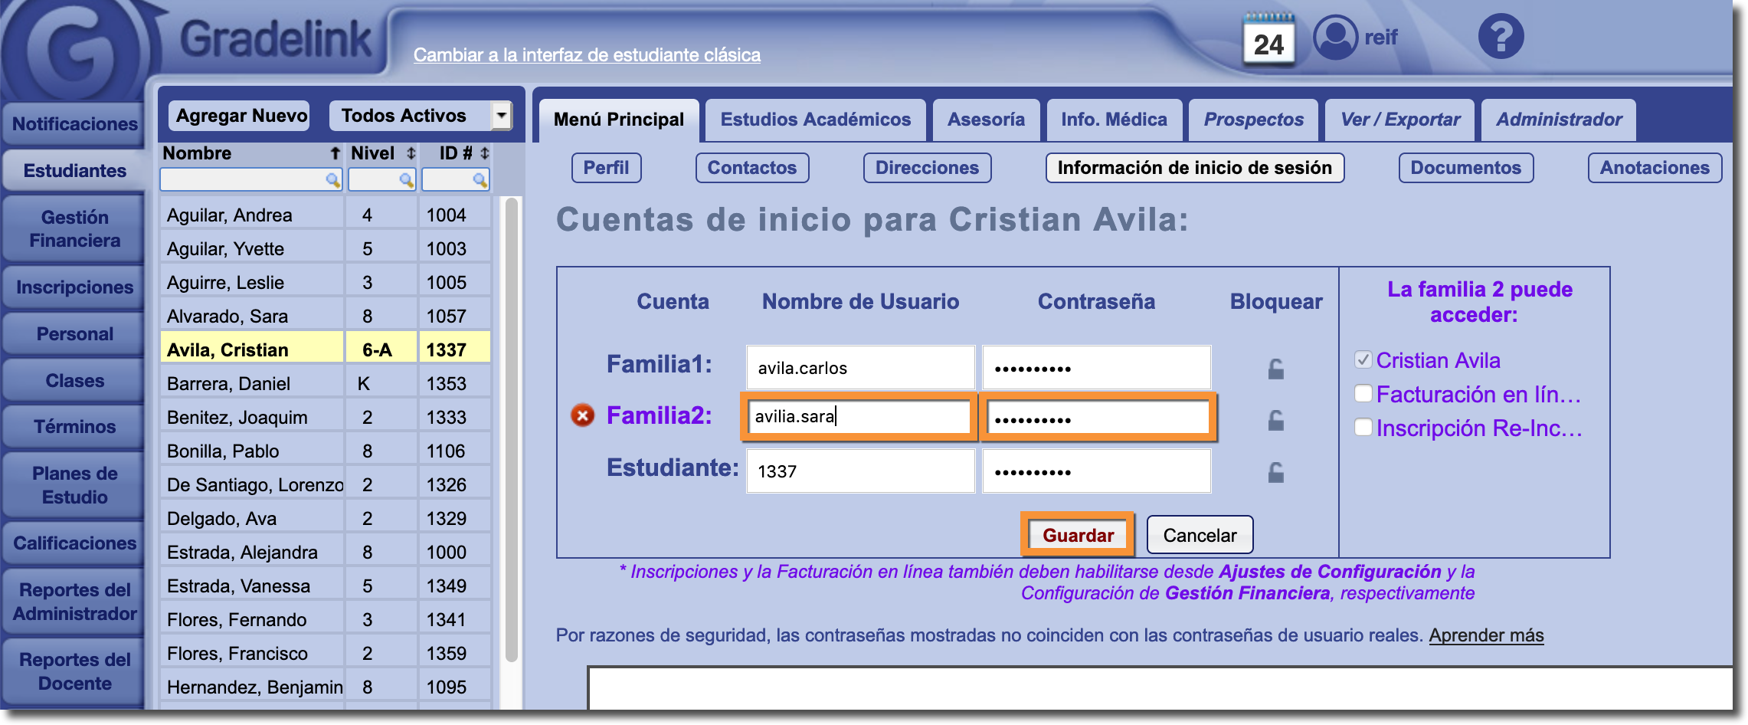Screen dimensions: 1748x725
Task: Open the calendar icon showing 24
Action: [x=1268, y=41]
